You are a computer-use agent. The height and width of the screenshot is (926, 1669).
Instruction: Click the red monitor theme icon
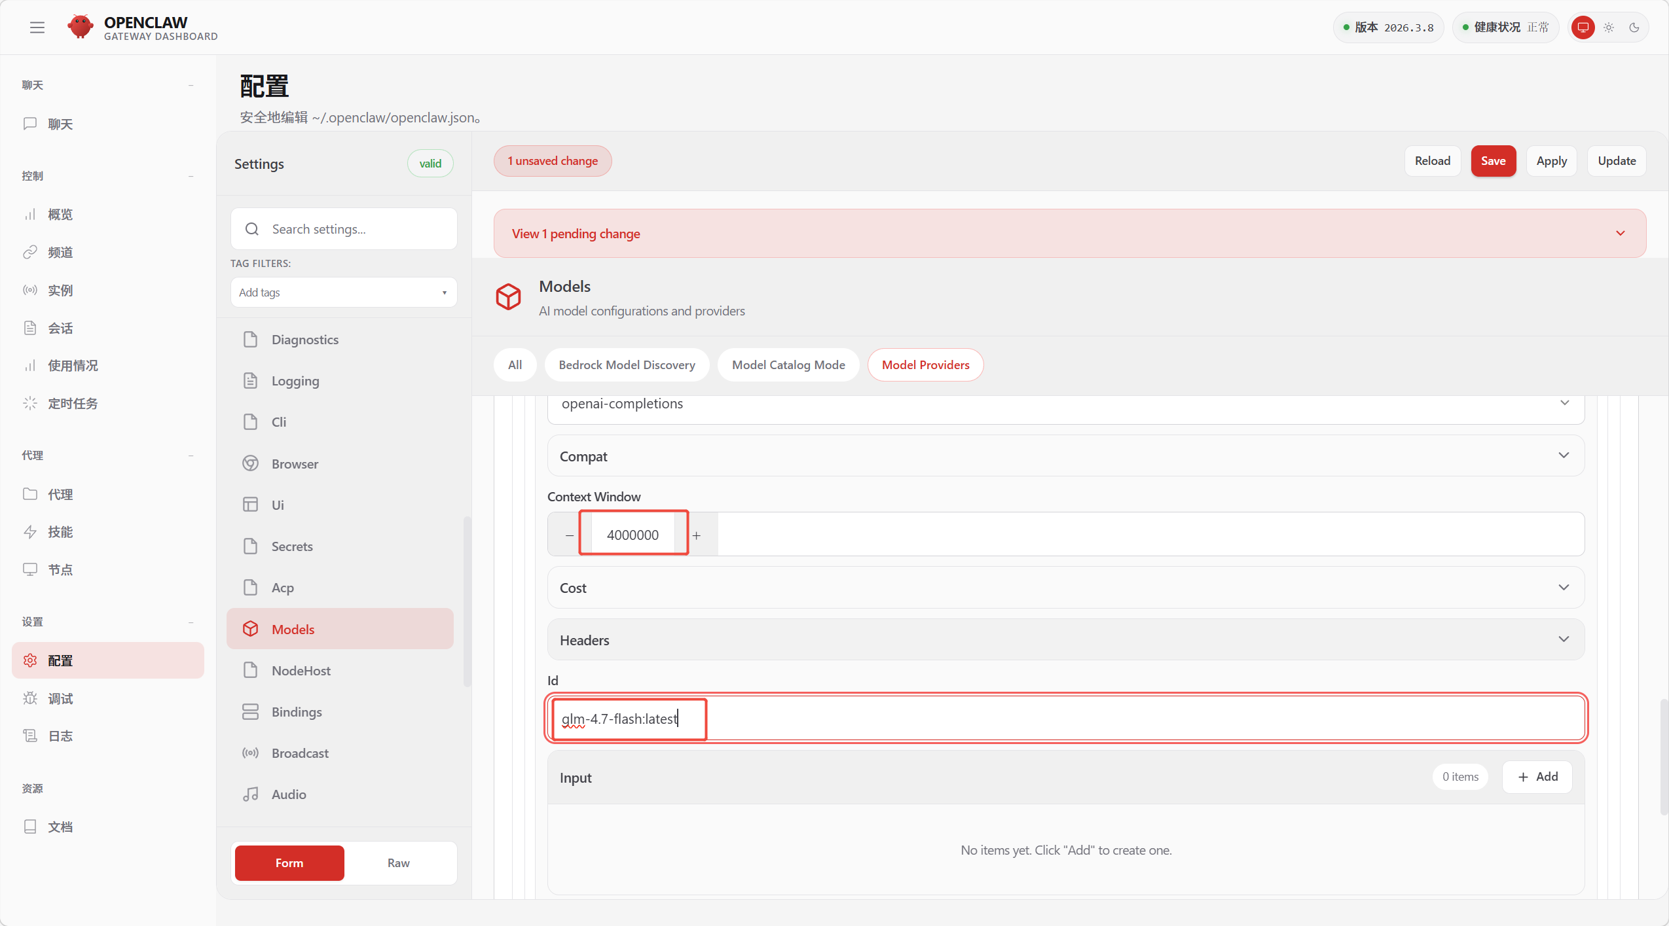click(x=1583, y=27)
